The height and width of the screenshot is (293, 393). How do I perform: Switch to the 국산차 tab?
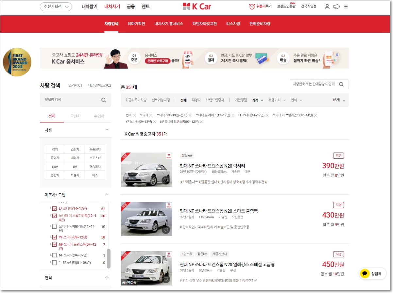click(75, 116)
